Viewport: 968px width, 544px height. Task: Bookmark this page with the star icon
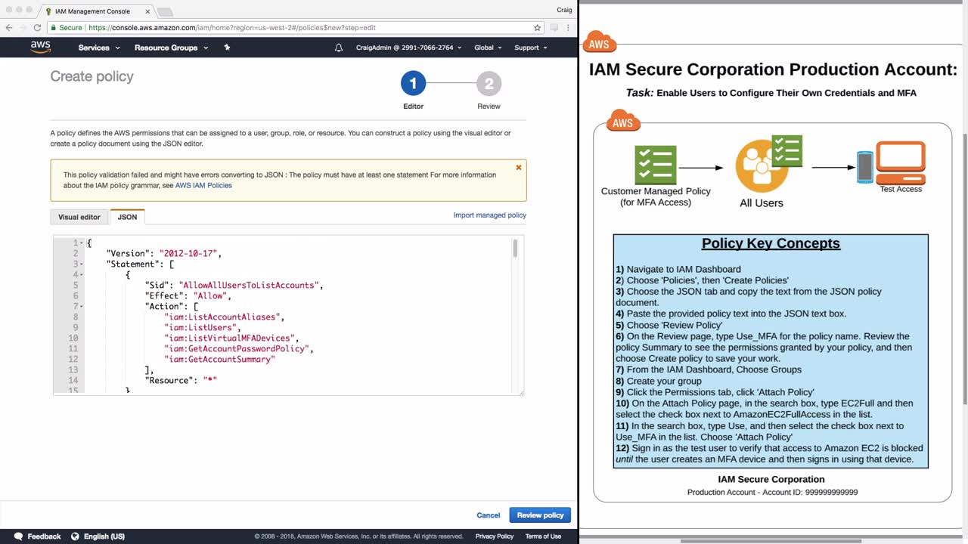pyautogui.click(x=538, y=27)
